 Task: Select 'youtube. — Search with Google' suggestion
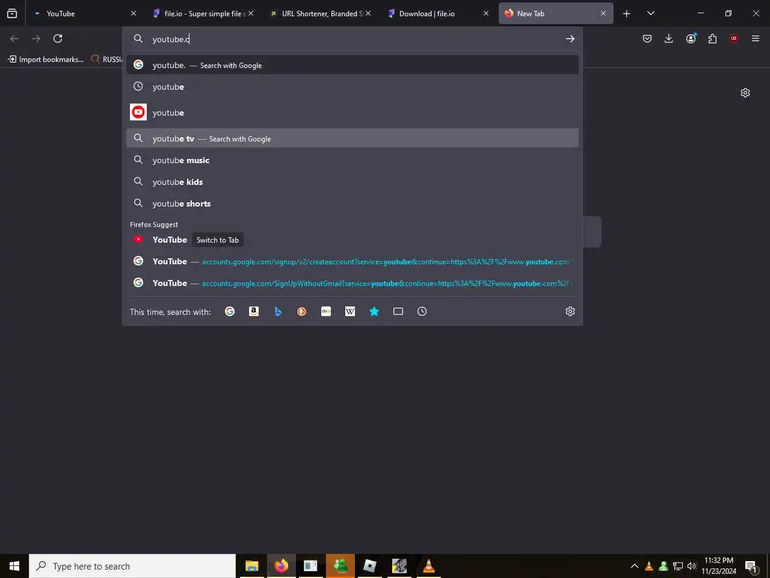pos(353,65)
